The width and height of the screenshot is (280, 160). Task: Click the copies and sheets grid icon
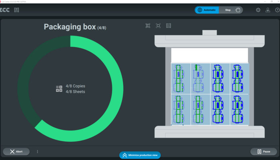tap(59, 89)
